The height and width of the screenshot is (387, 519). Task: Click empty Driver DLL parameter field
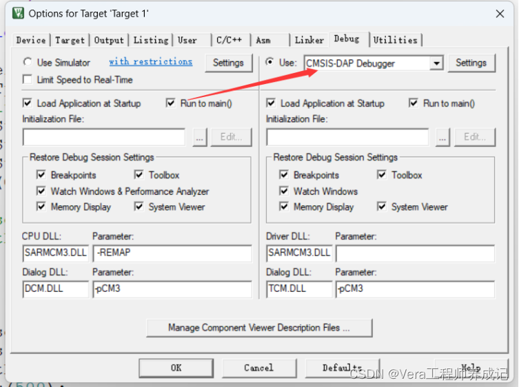tap(416, 253)
